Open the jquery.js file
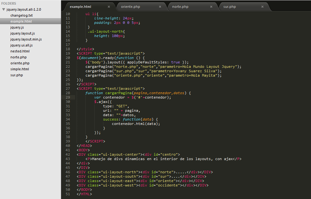Image resolution: width=311 pixels, height=199 pixels. tap(18, 27)
